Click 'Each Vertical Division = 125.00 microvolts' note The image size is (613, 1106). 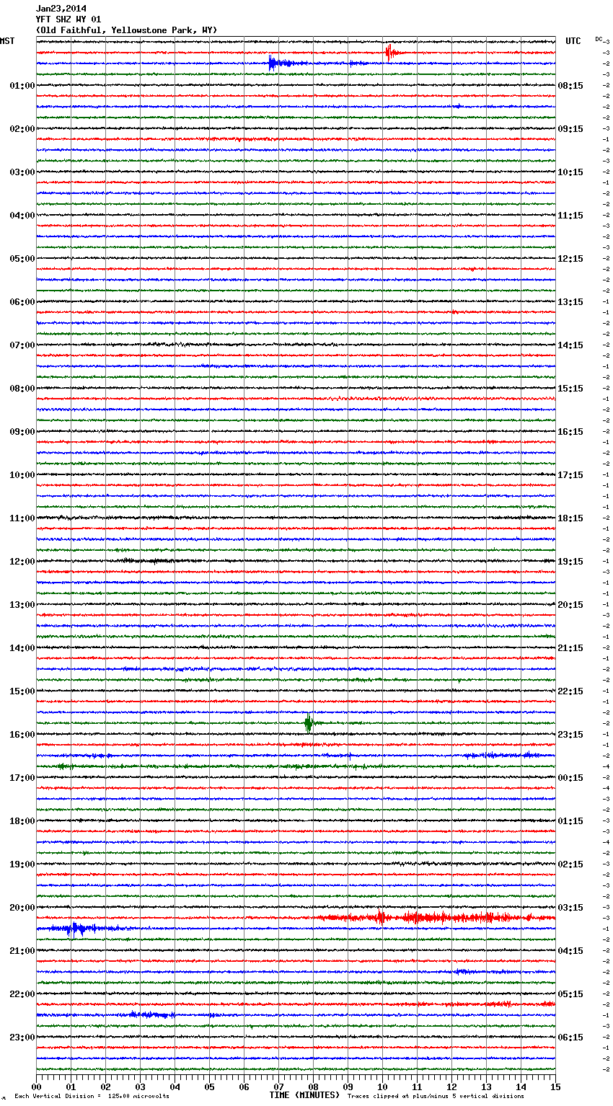click(x=92, y=1097)
